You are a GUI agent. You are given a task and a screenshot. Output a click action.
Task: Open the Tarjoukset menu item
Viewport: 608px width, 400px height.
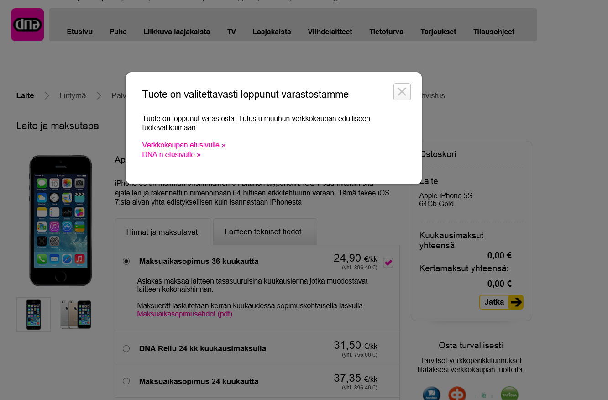coord(438,32)
